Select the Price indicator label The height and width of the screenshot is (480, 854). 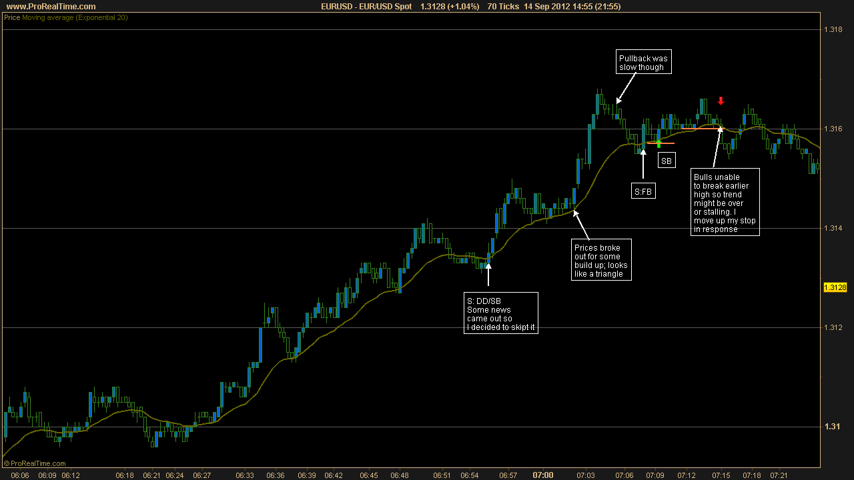coord(12,17)
